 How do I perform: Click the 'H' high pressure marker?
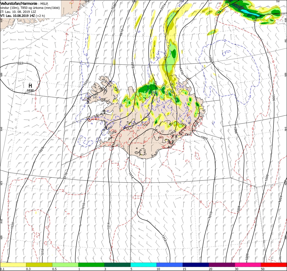coord(30,86)
